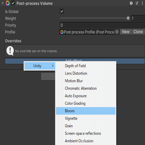Open the profile object picker circle icon
Viewport: 145px width, 145px height.
(x=117, y=32)
